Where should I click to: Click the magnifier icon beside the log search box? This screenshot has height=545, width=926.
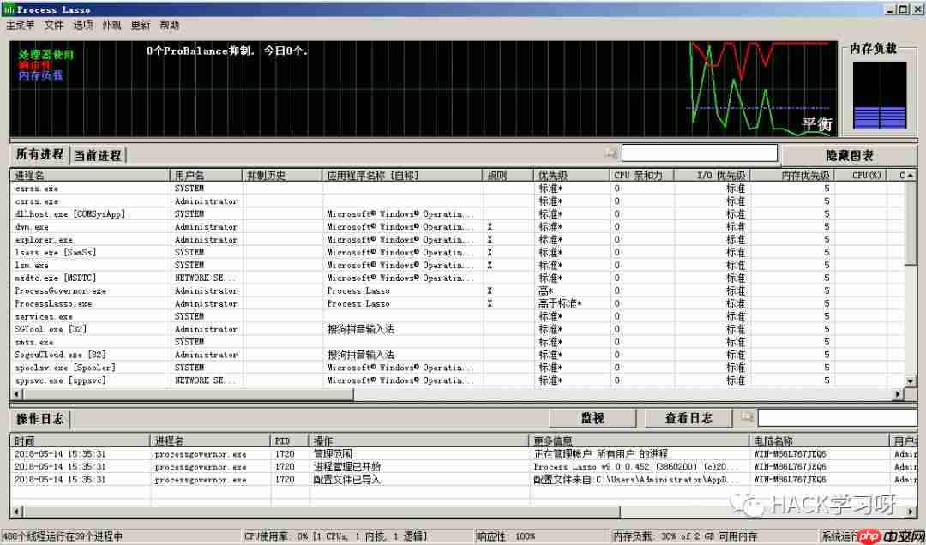(x=747, y=417)
